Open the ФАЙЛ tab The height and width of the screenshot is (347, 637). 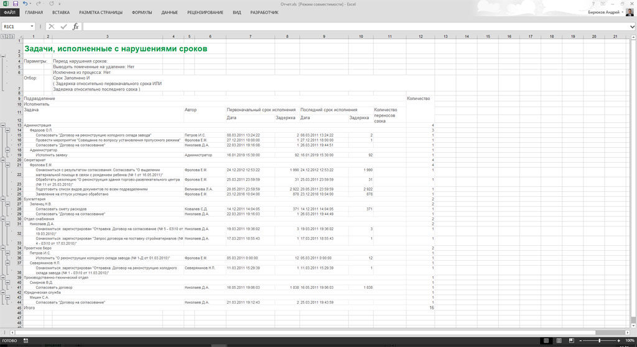pos(11,12)
